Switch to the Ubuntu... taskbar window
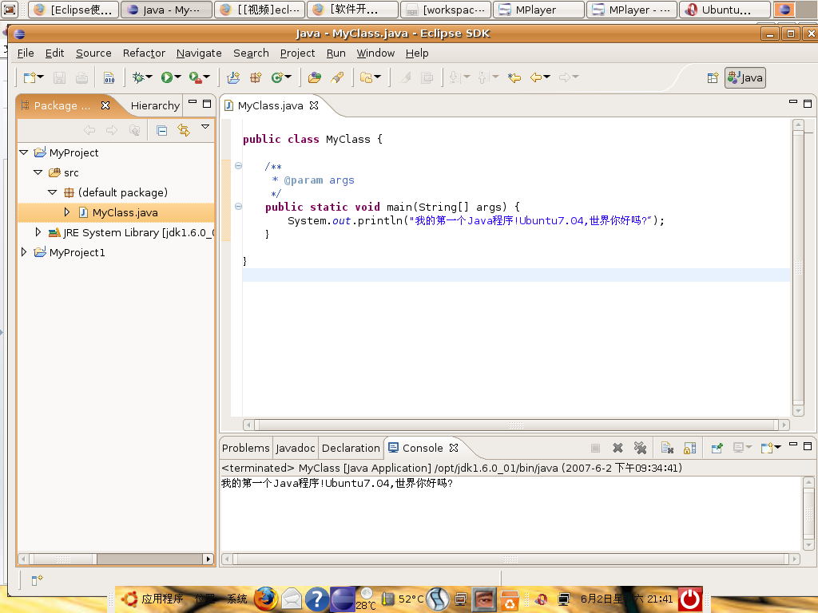Viewport: 818px width, 613px height. click(725, 10)
